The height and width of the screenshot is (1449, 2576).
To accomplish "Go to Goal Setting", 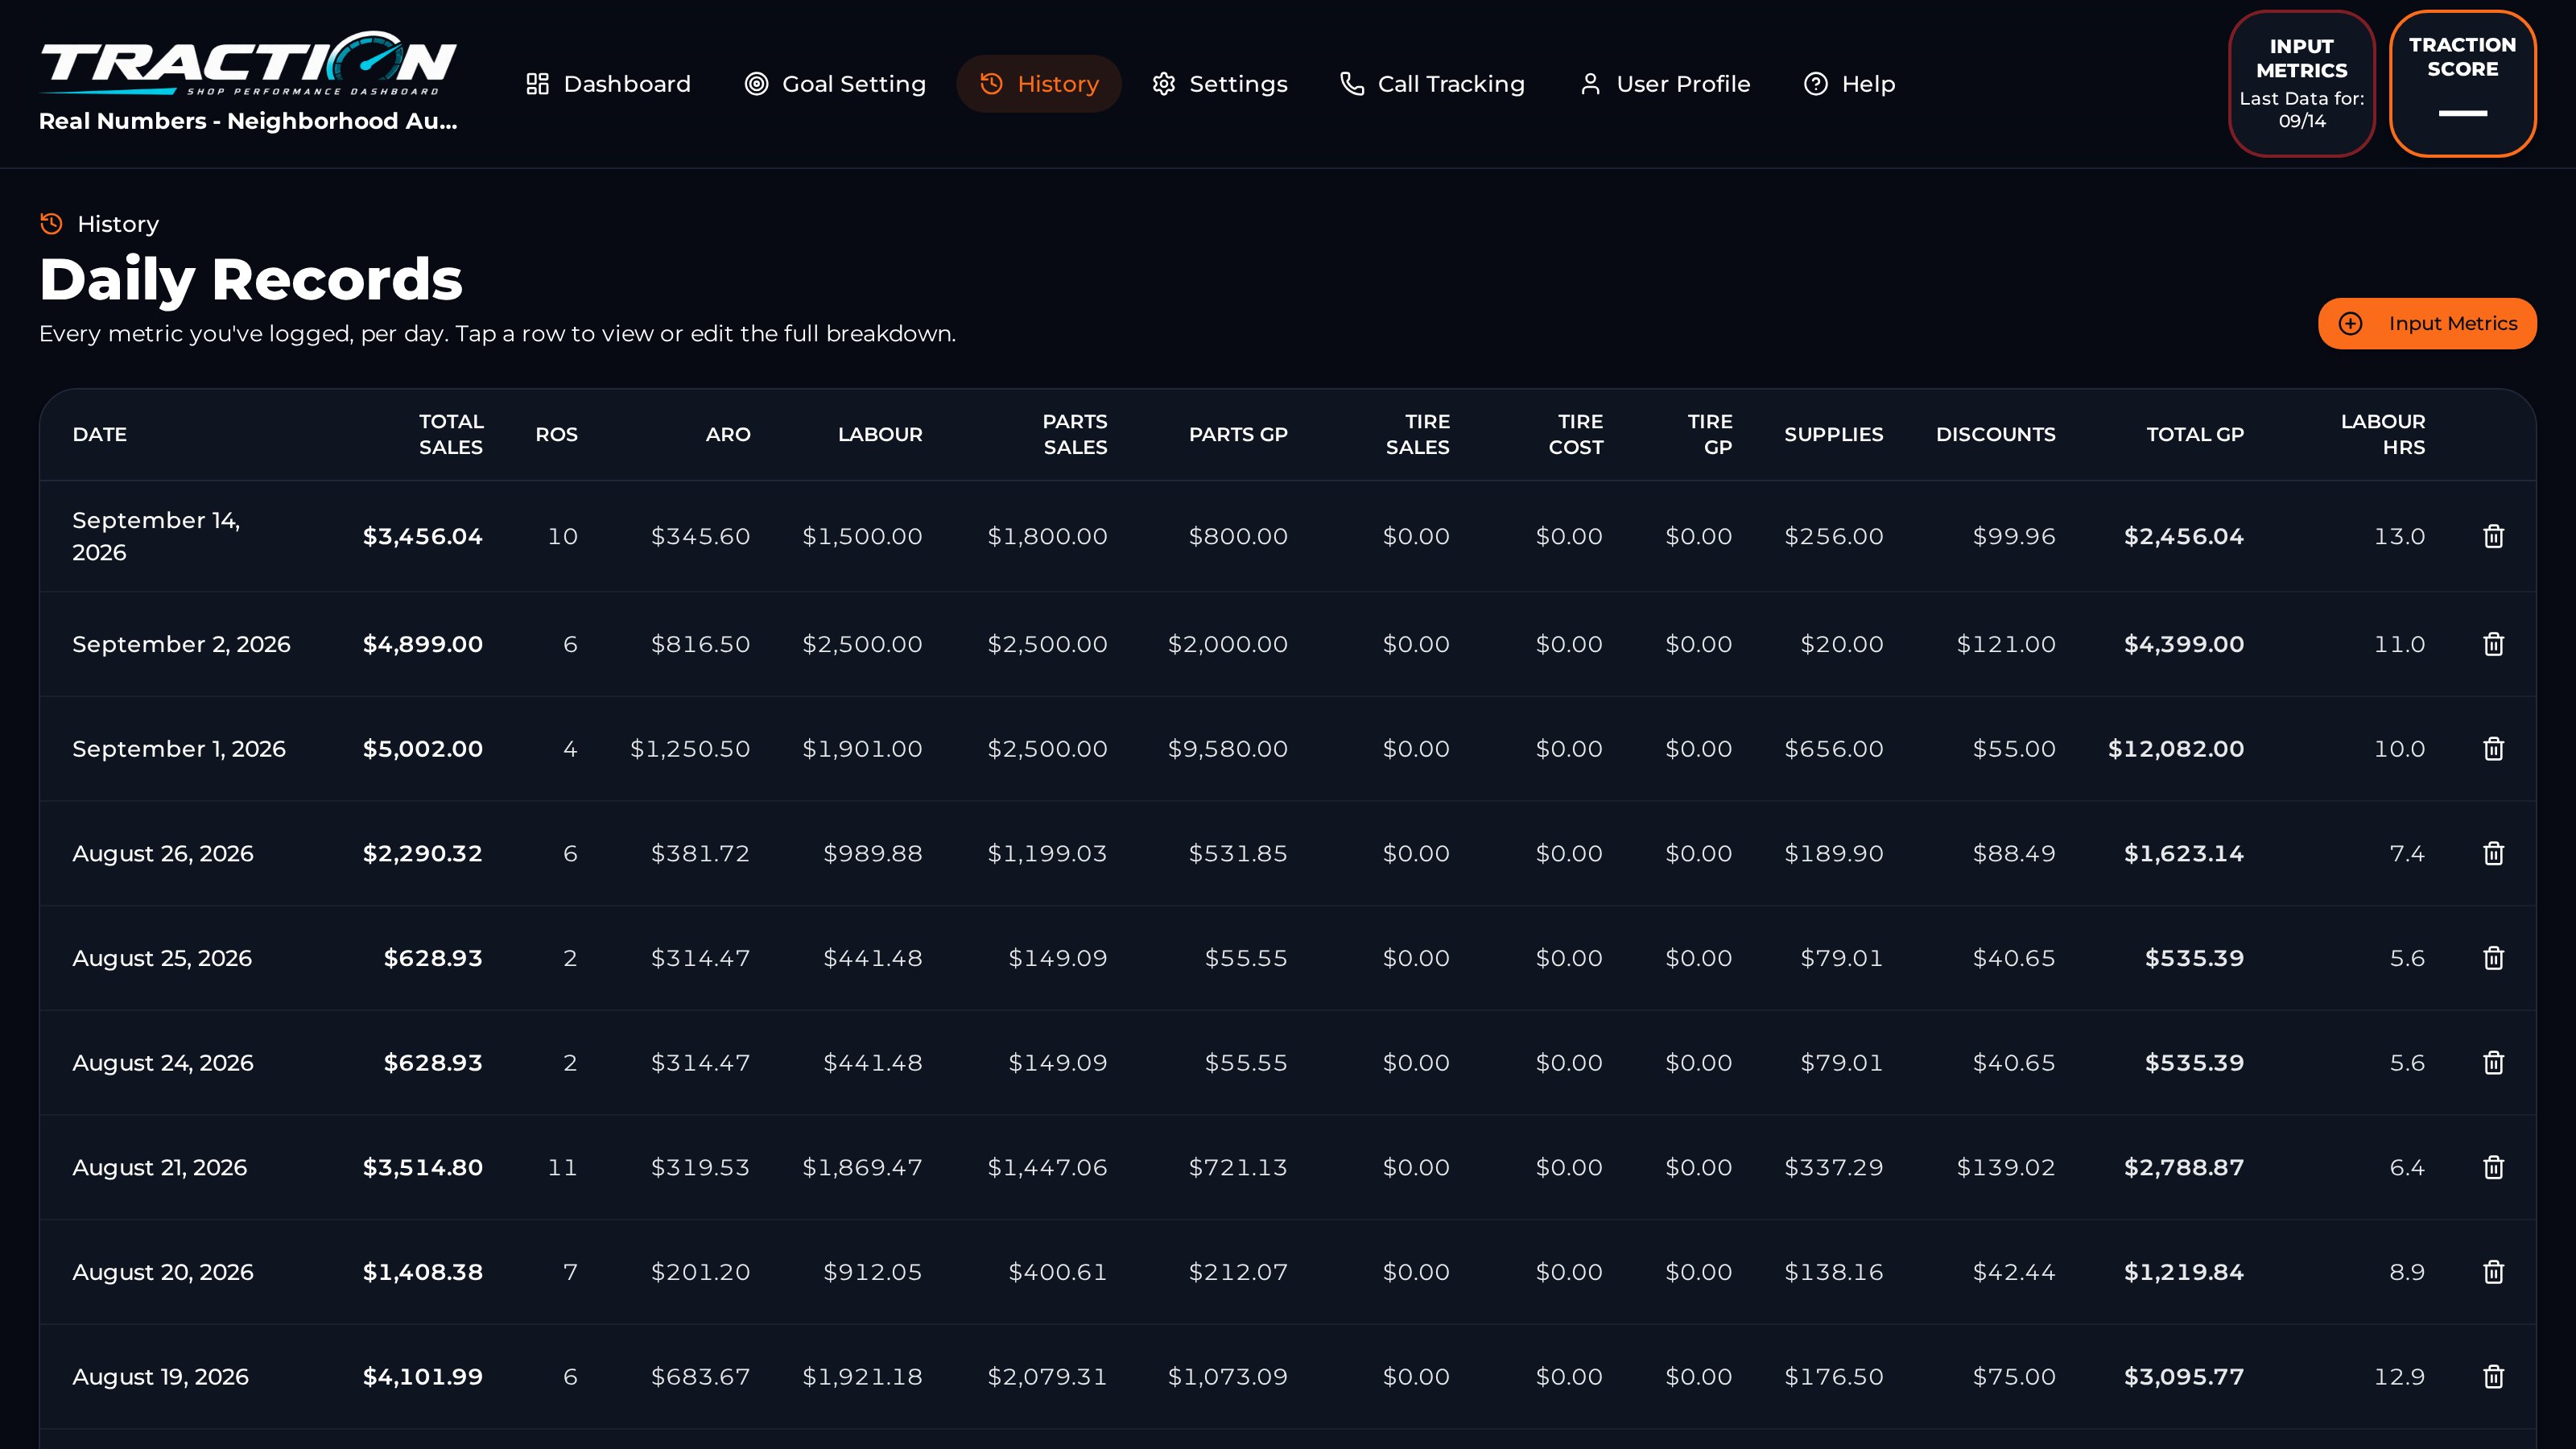I will pos(835,84).
